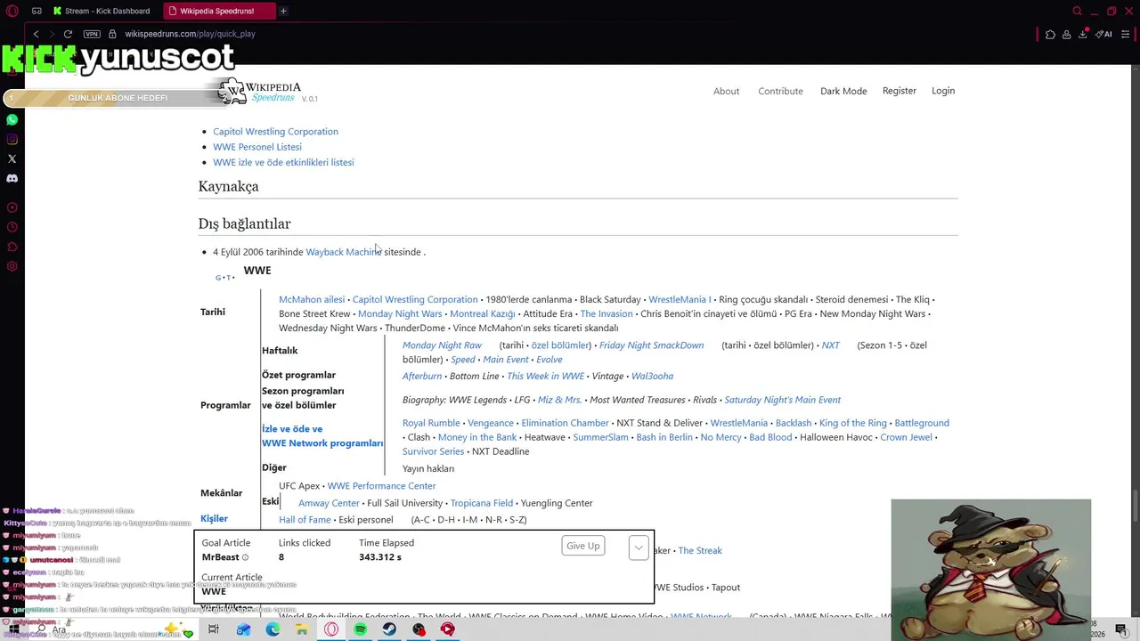1140x641 pixels.
Task: Open the WWE Performance Center link
Action: click(381, 486)
